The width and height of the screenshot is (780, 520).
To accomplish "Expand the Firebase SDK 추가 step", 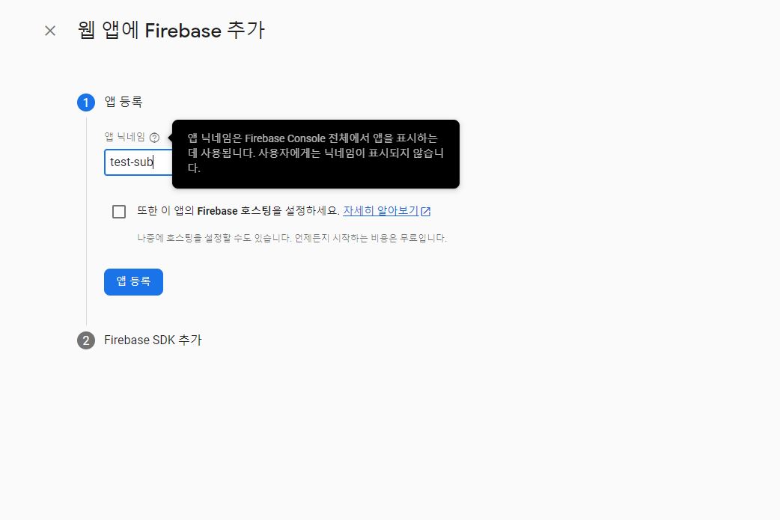I will 153,340.
